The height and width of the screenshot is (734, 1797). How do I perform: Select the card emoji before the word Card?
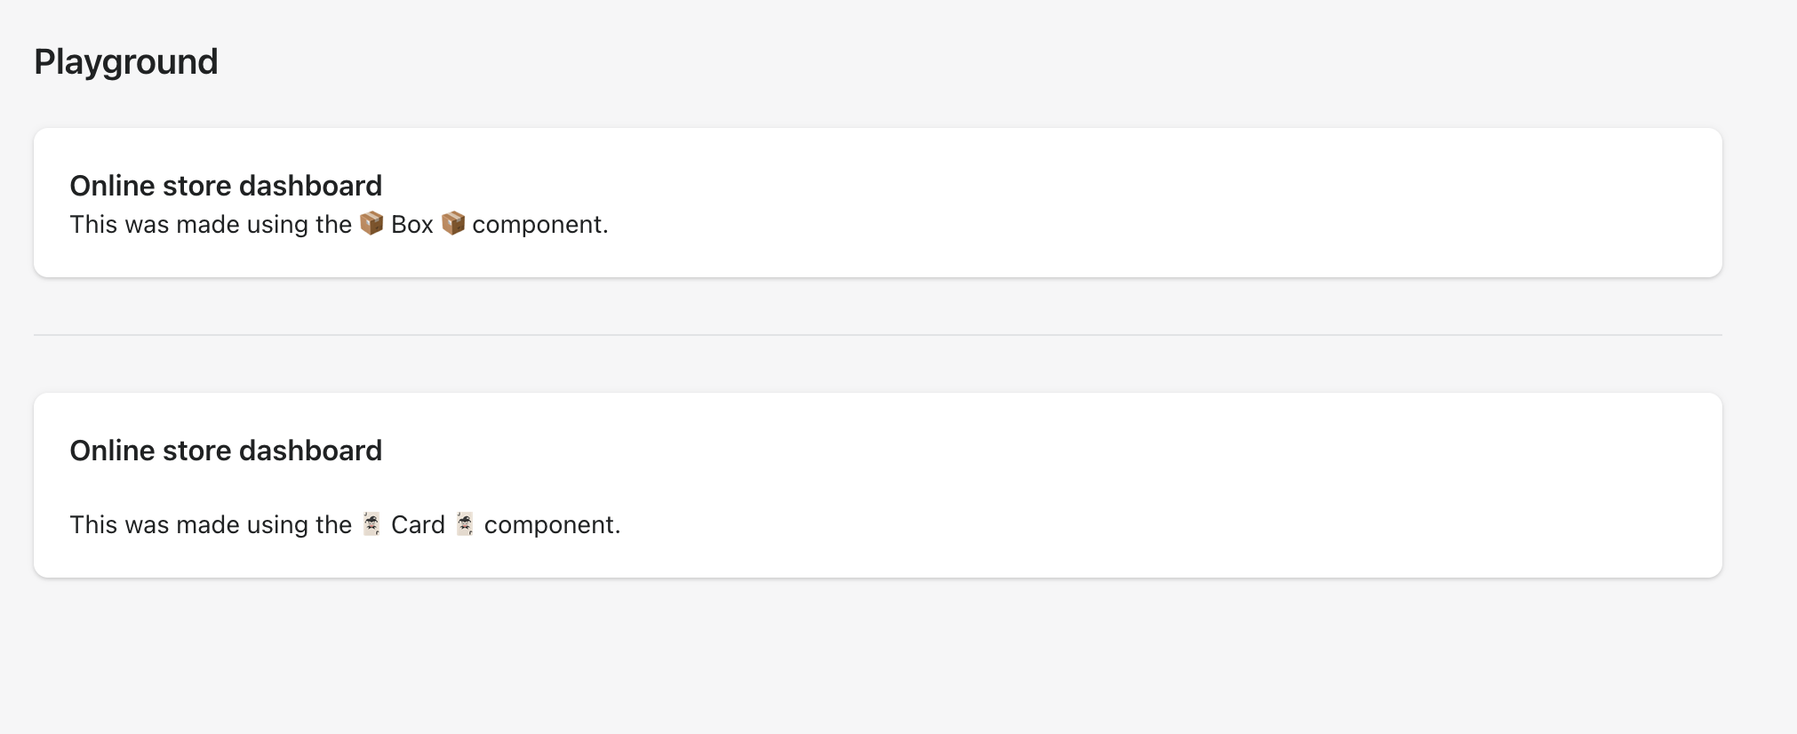[371, 524]
